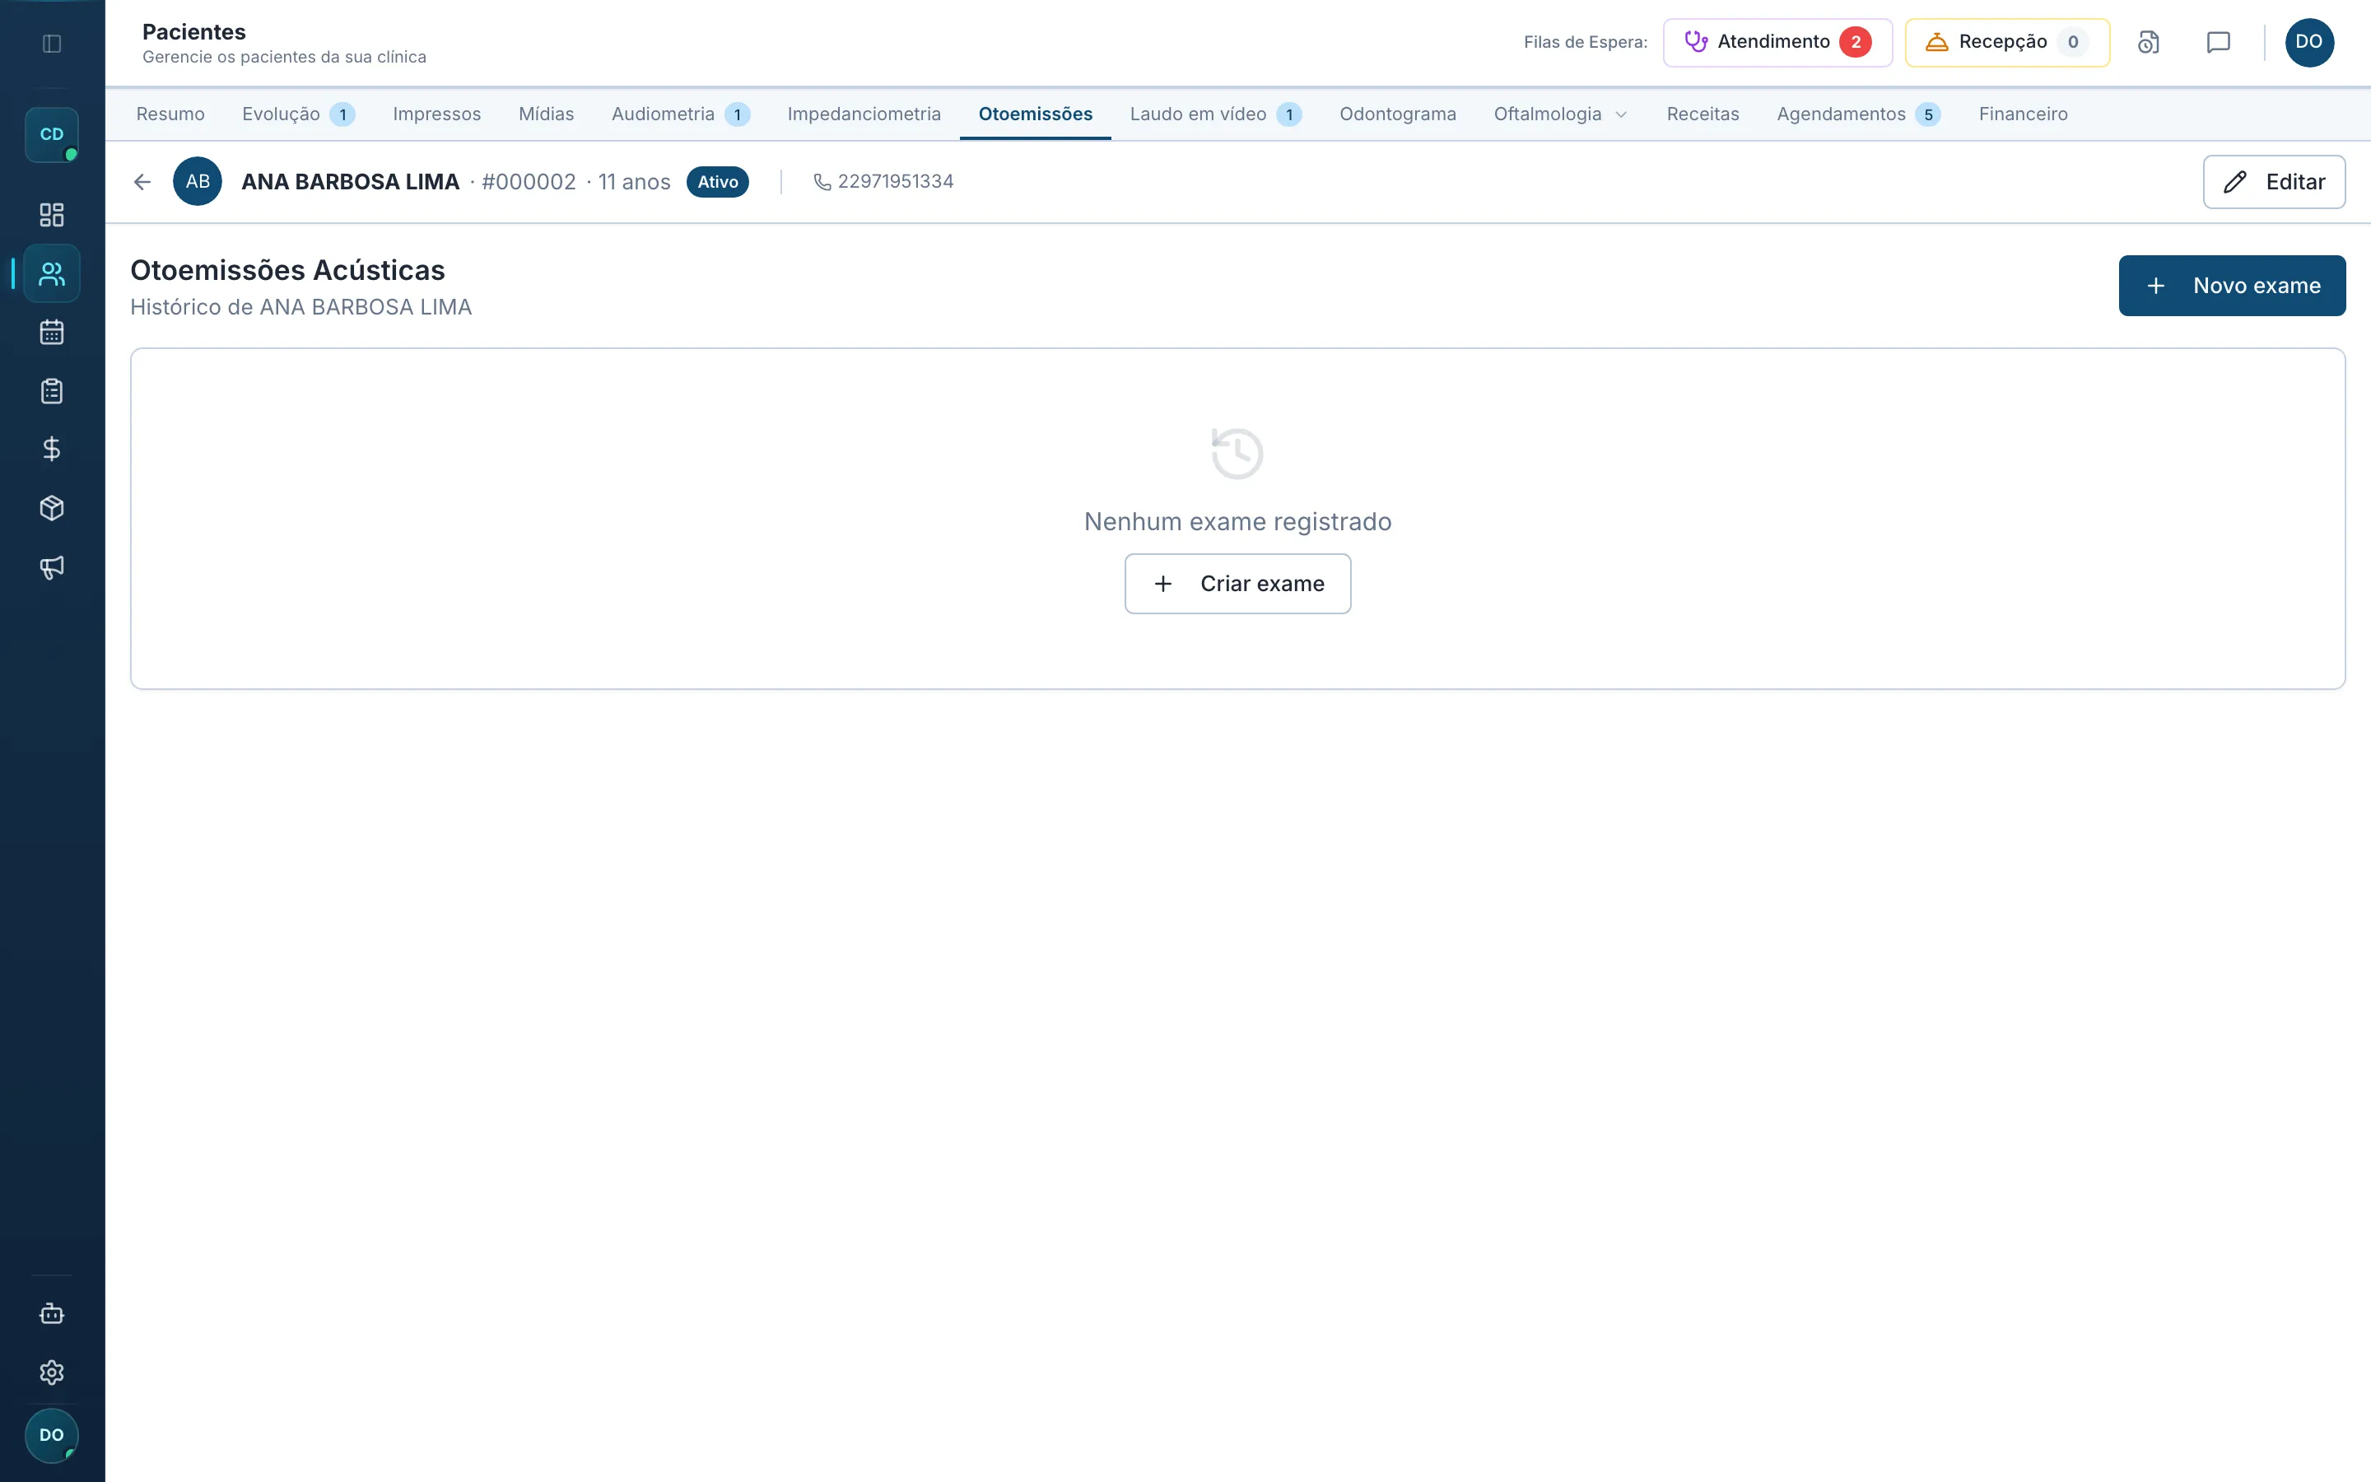
Task: Open the dollar sign finance icon
Action: [x=52, y=449]
